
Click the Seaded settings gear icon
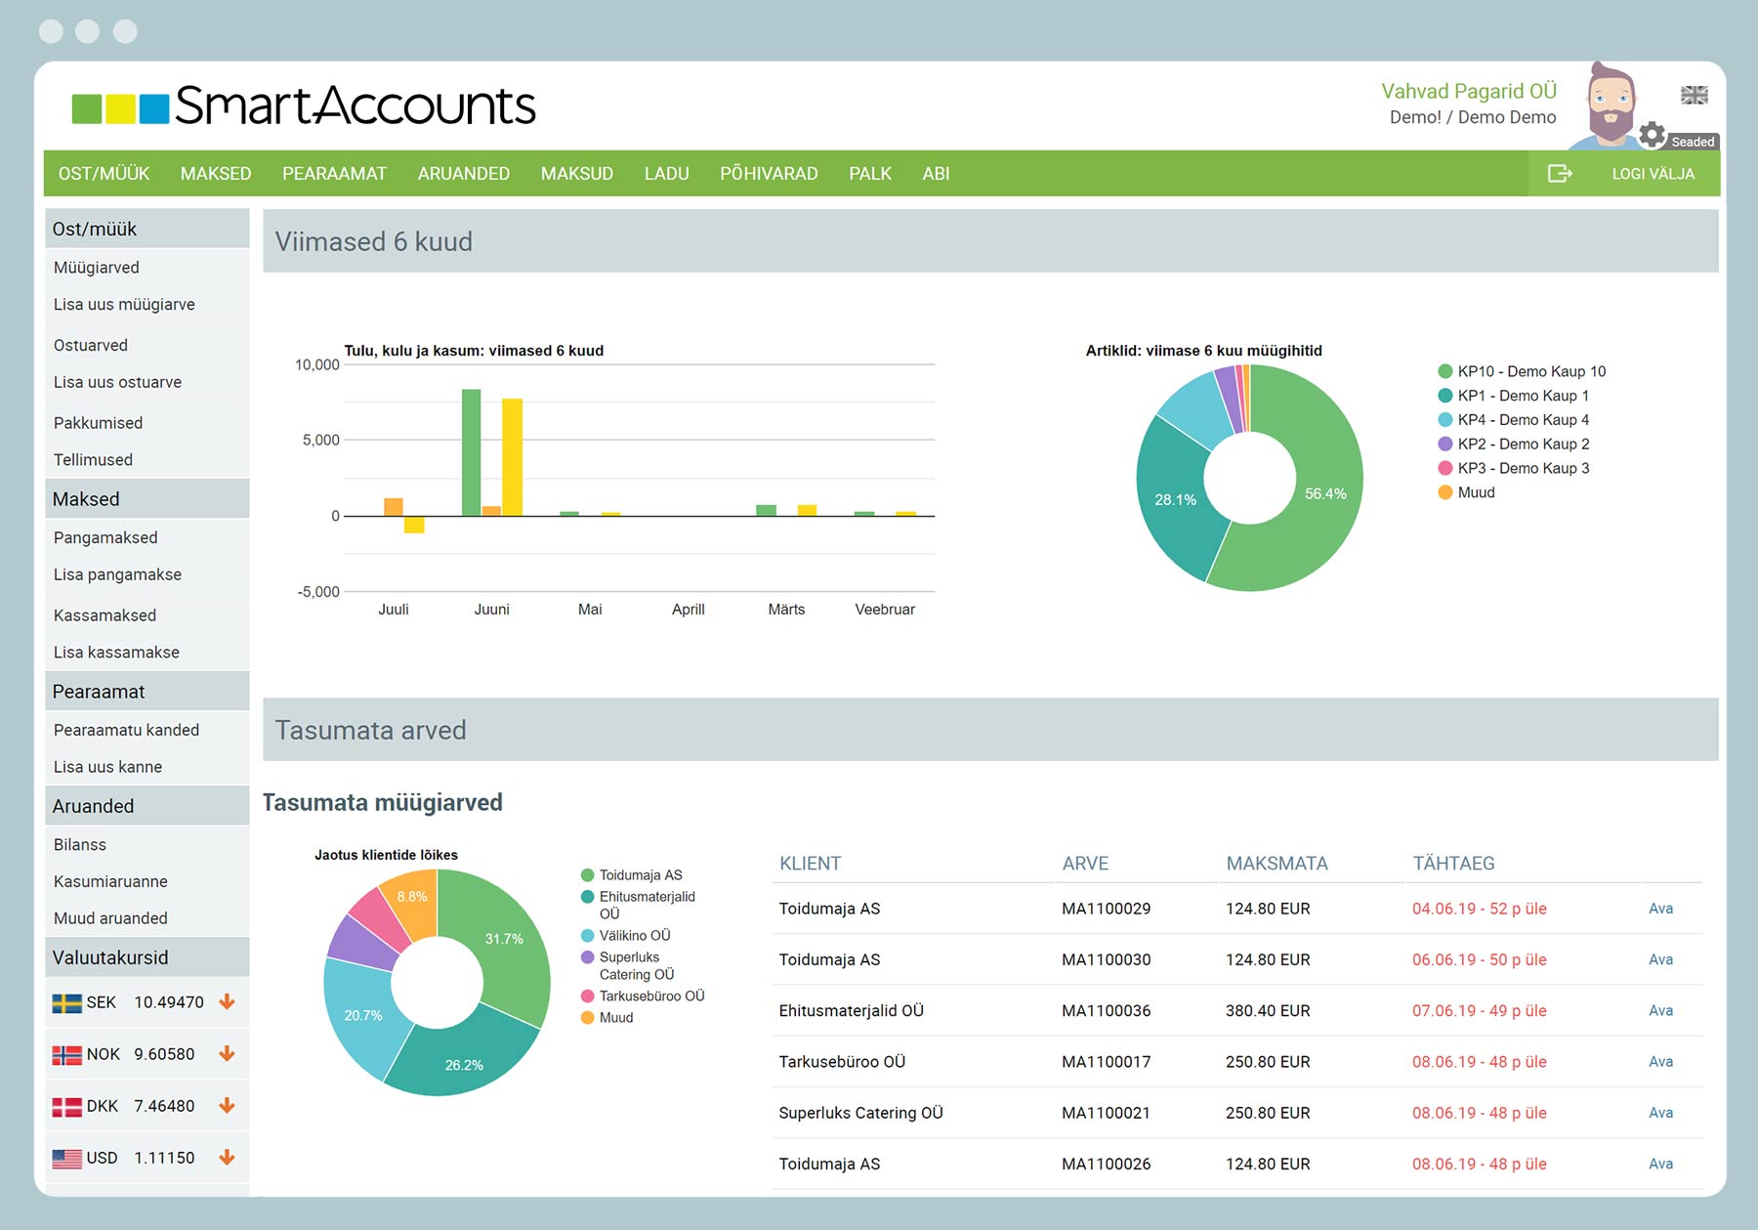[1652, 135]
